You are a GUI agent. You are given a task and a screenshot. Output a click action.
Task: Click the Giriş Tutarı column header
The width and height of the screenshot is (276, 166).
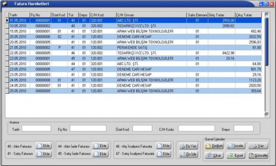(221, 15)
